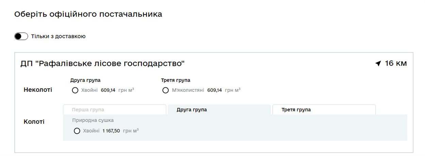
Task: Select Хвойні radio under Неколоті Друга група
Action: coord(75,90)
